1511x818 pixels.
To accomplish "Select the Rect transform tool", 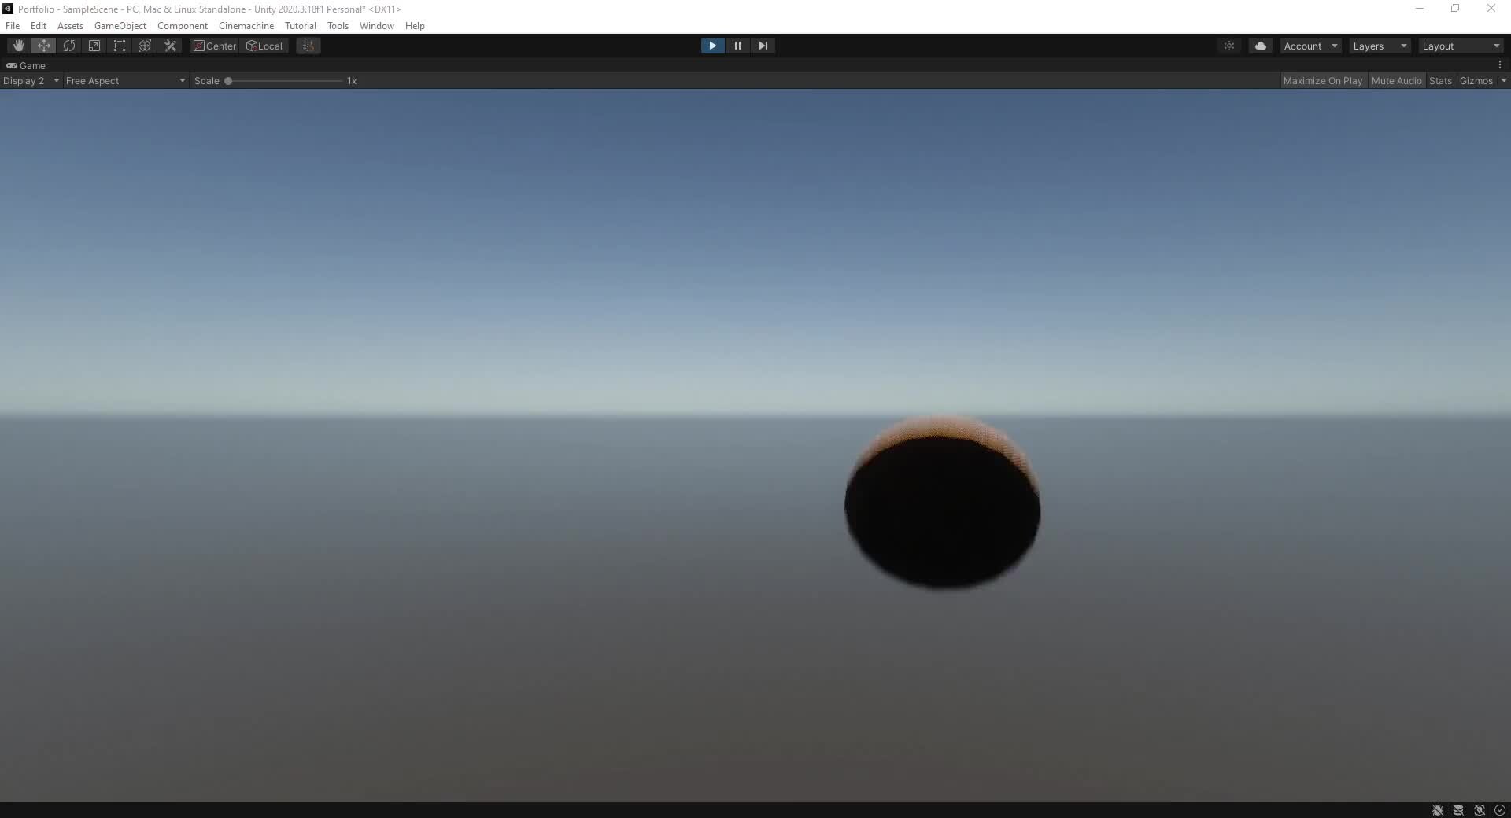I will (x=120, y=46).
